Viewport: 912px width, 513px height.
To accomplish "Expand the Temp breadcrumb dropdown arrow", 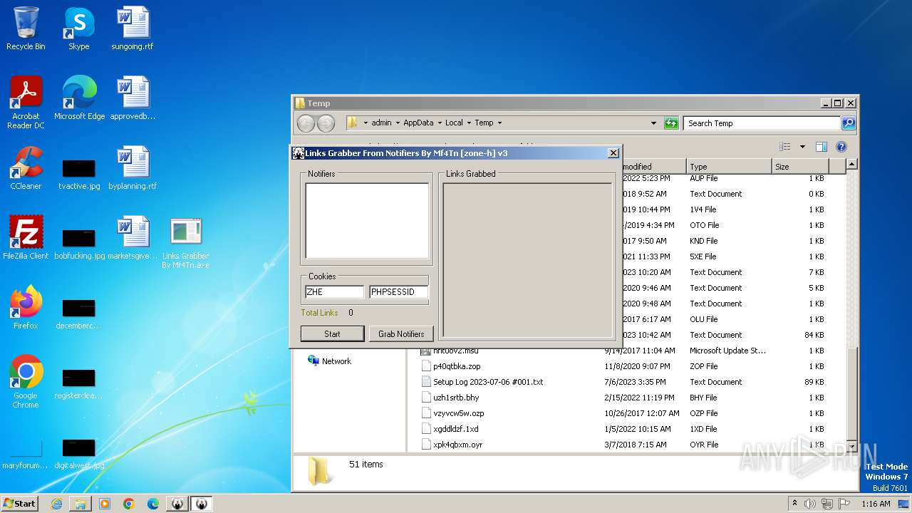I will pos(499,123).
